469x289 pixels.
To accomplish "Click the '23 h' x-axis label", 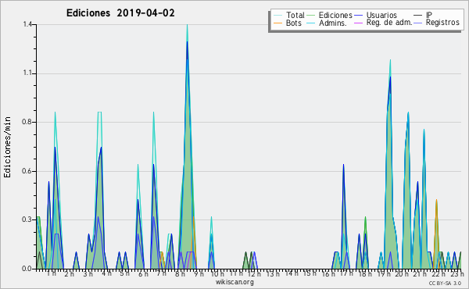I will [457, 273].
